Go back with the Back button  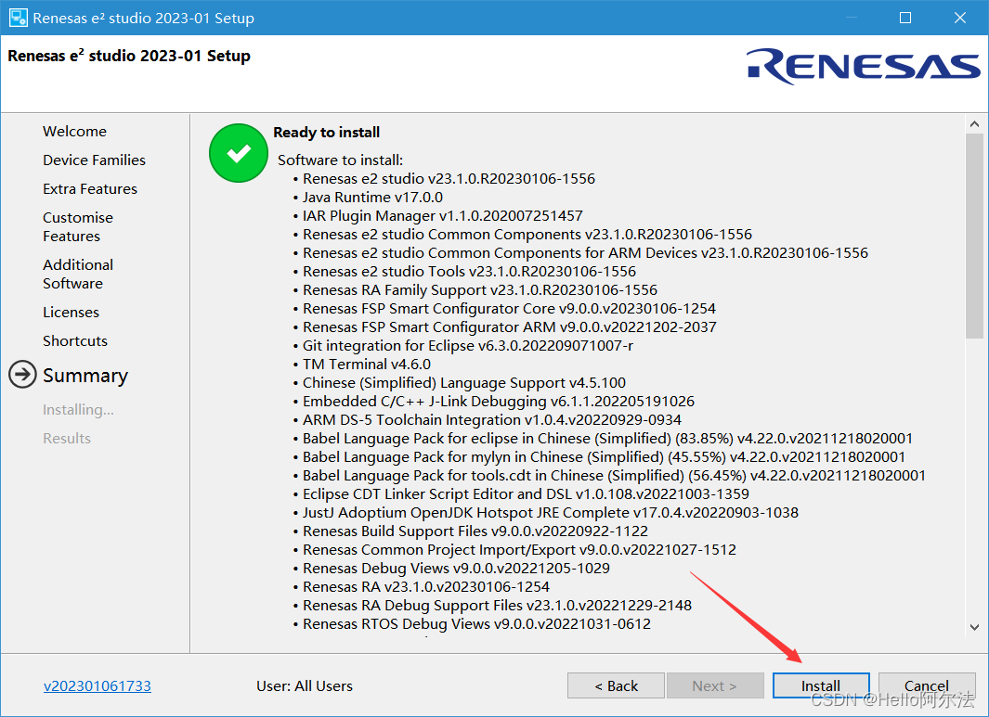click(x=616, y=685)
